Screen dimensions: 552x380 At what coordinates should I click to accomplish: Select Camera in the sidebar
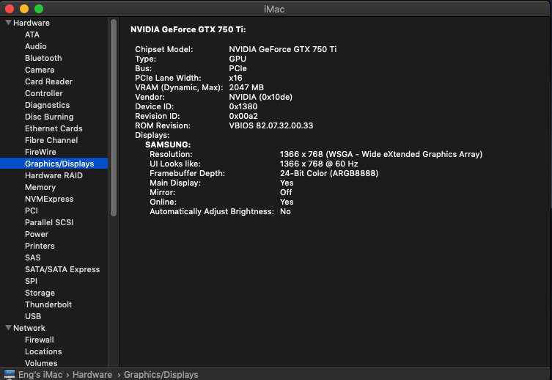click(40, 70)
